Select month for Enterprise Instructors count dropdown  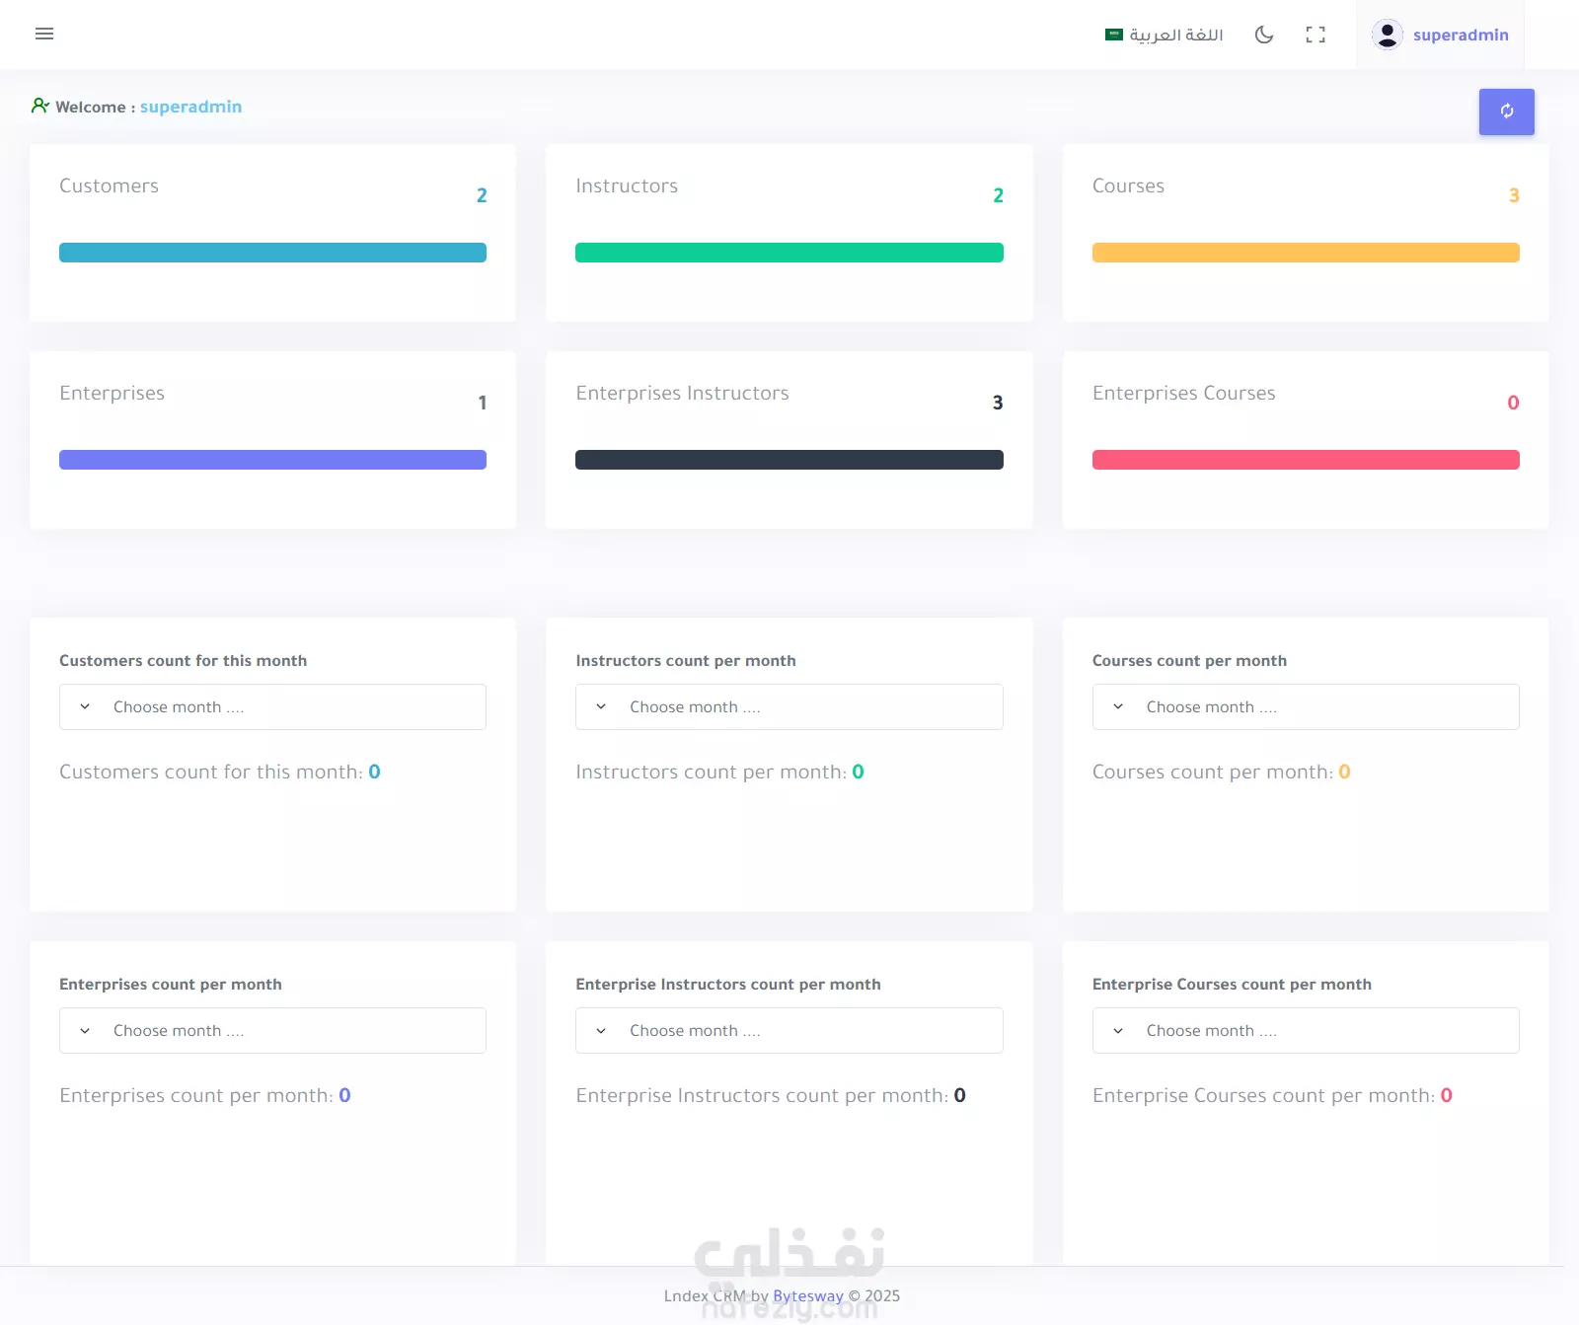789,1031
